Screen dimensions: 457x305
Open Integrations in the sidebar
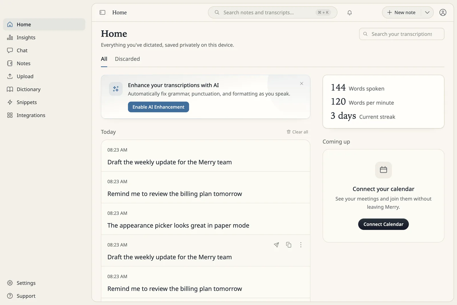[x=44, y=115]
